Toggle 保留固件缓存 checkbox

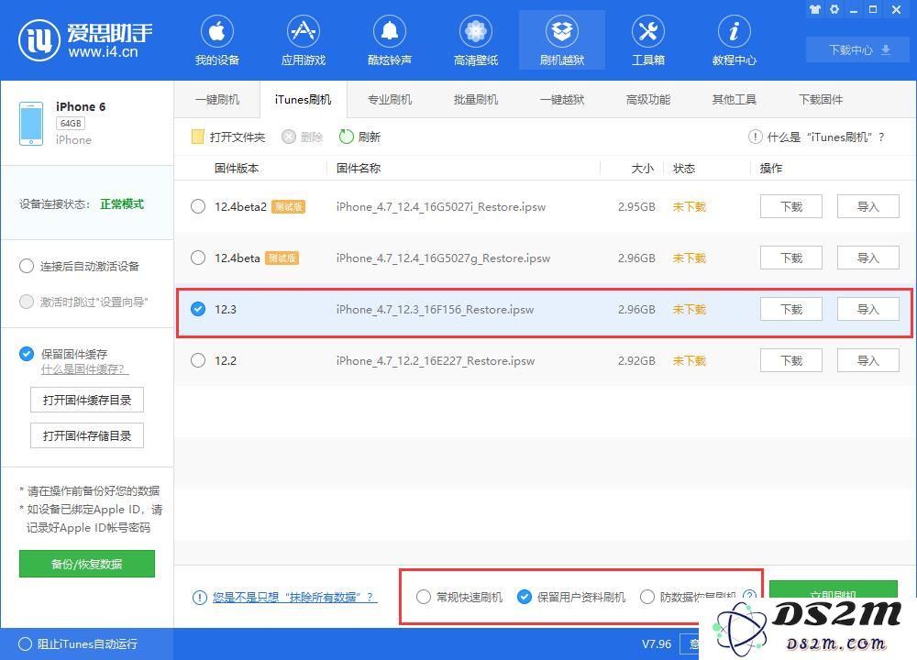pyautogui.click(x=27, y=354)
